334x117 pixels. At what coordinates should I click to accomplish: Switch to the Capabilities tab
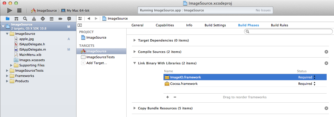point(165,25)
